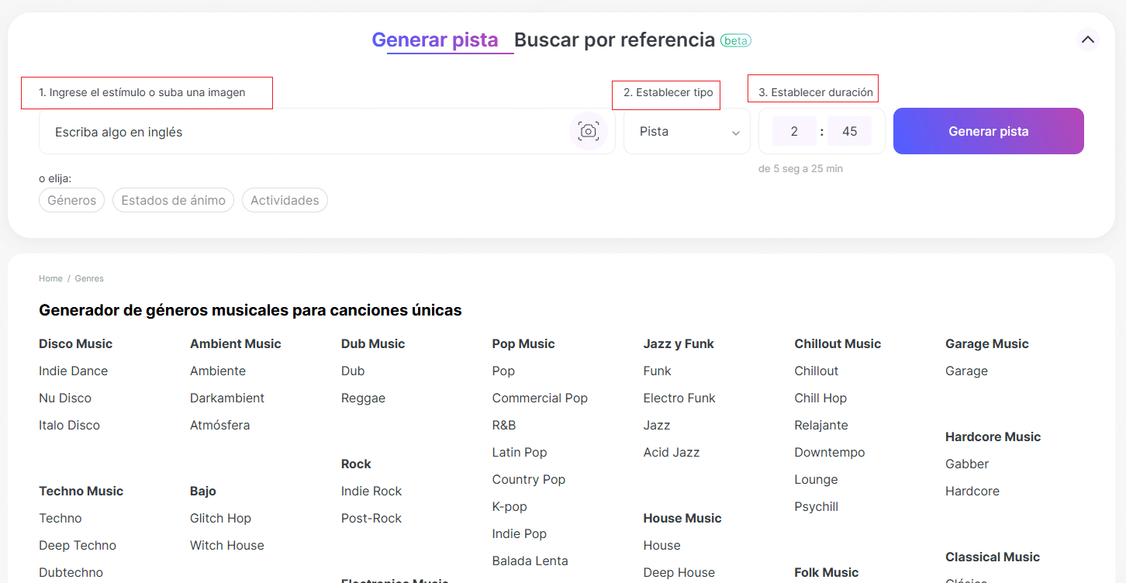
Task: Collapse the generator panel with the chevron
Action: click(x=1087, y=40)
